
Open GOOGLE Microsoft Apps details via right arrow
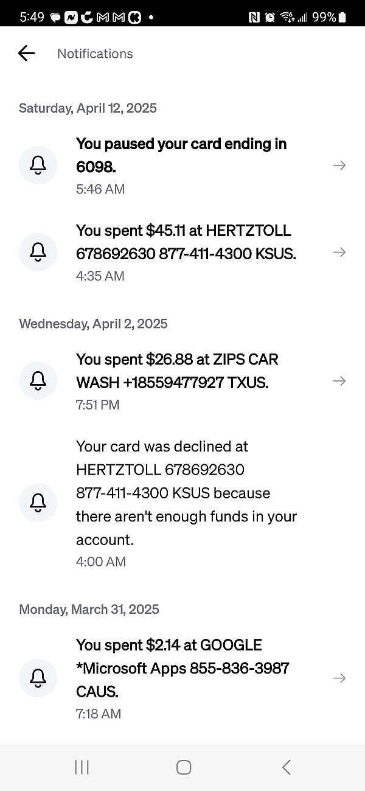click(339, 678)
